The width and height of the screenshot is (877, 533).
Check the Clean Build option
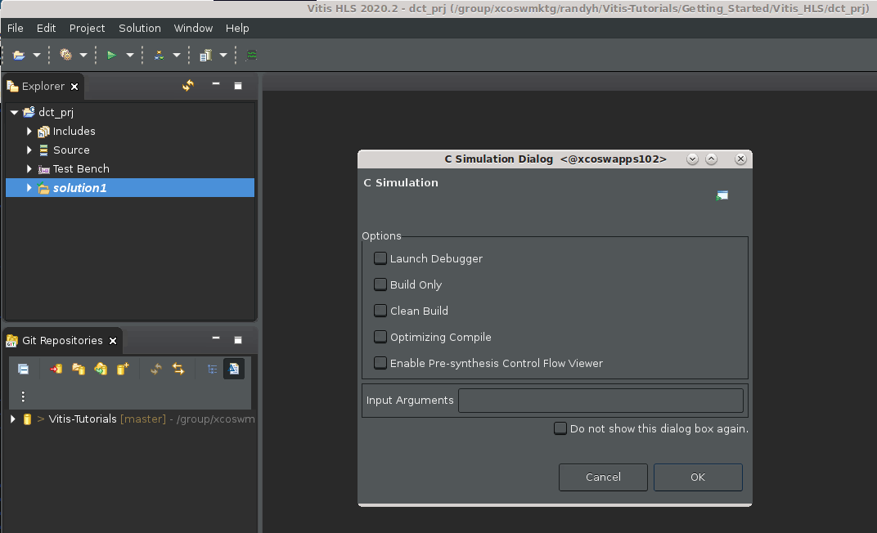tap(380, 311)
